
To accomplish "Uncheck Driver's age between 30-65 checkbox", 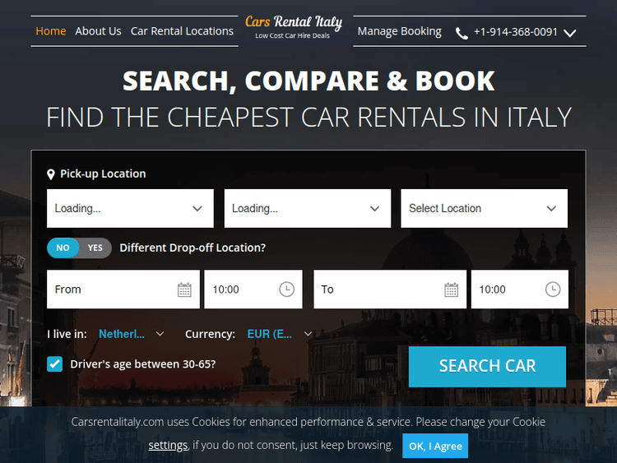I will 54,363.
